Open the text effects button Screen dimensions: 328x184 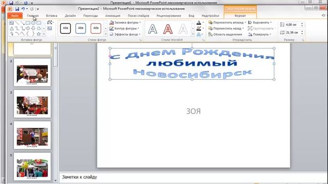tap(199, 34)
